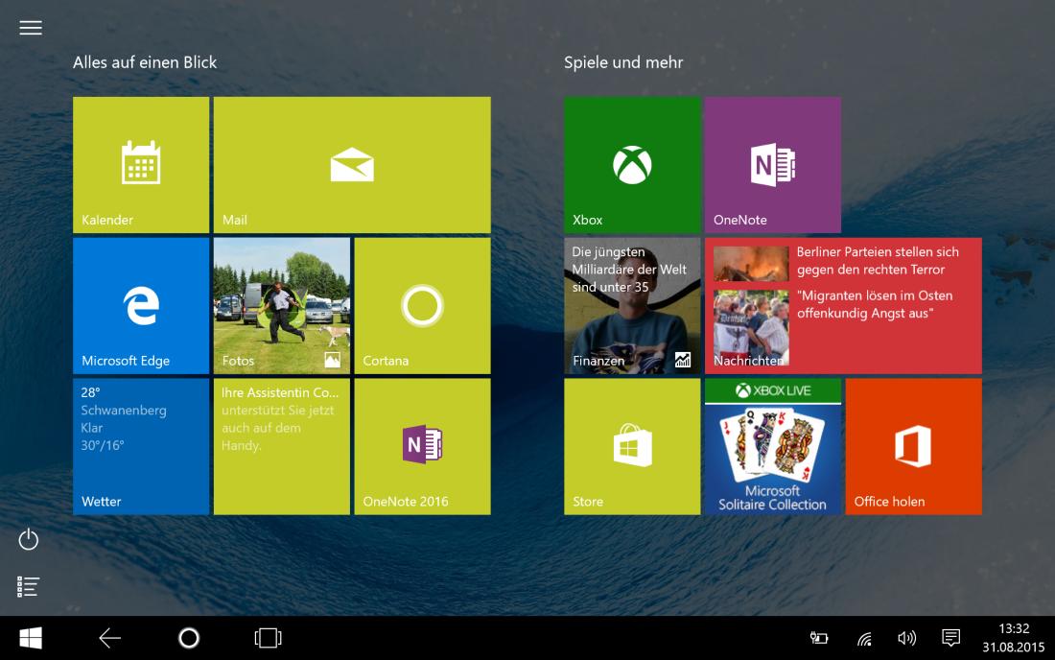Open the volume control in tray
This screenshot has width=1055, height=660.
[906, 638]
